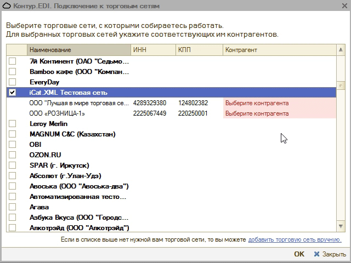Uncheck the iCat.XML Тестовая сеть checkbox

point(12,93)
